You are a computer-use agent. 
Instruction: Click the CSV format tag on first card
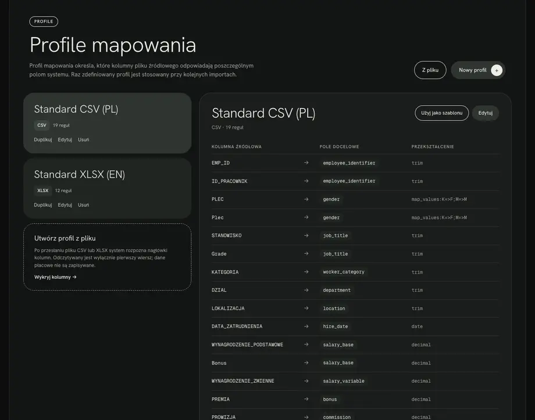point(42,125)
